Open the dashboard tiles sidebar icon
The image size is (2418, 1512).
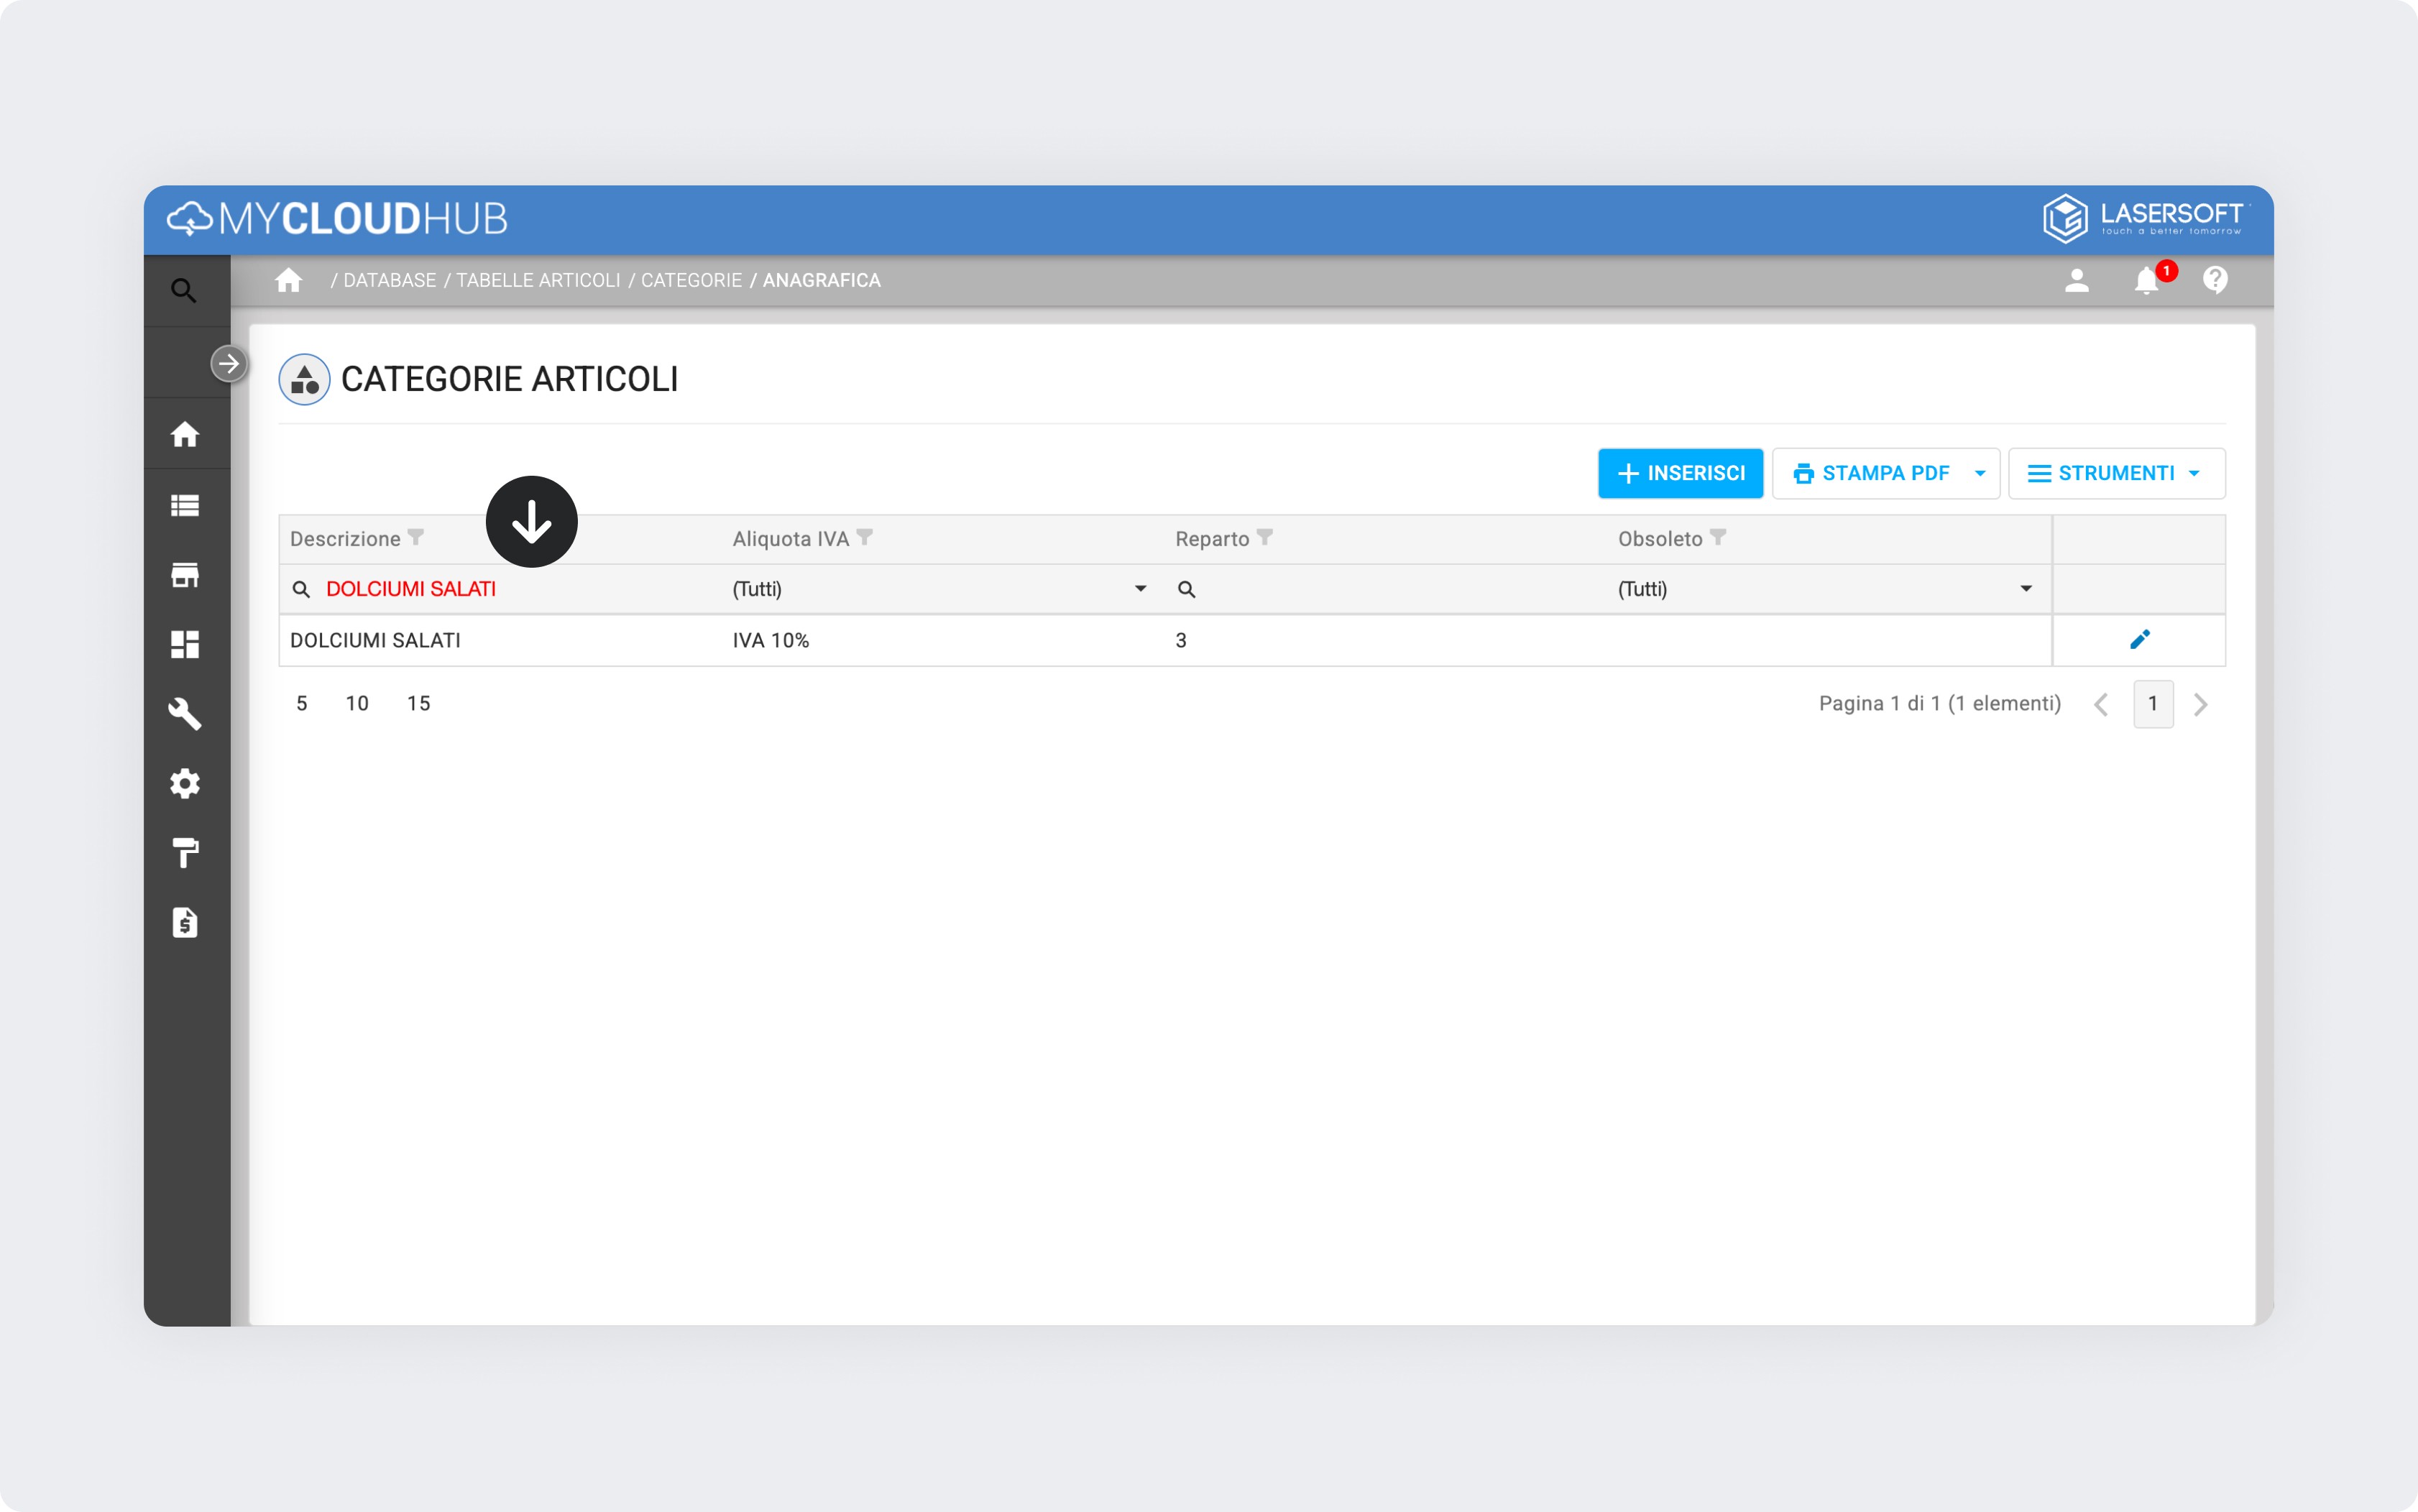[x=185, y=644]
